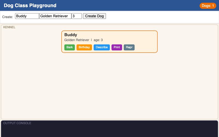Click the age: 3 text in Buddy's card
The width and height of the screenshot is (219, 137).
(98, 40)
